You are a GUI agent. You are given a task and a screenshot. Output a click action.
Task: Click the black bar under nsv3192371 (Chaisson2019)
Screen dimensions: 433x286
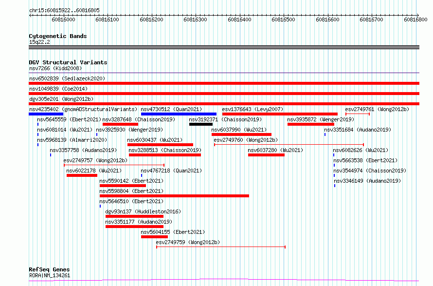click(201, 124)
